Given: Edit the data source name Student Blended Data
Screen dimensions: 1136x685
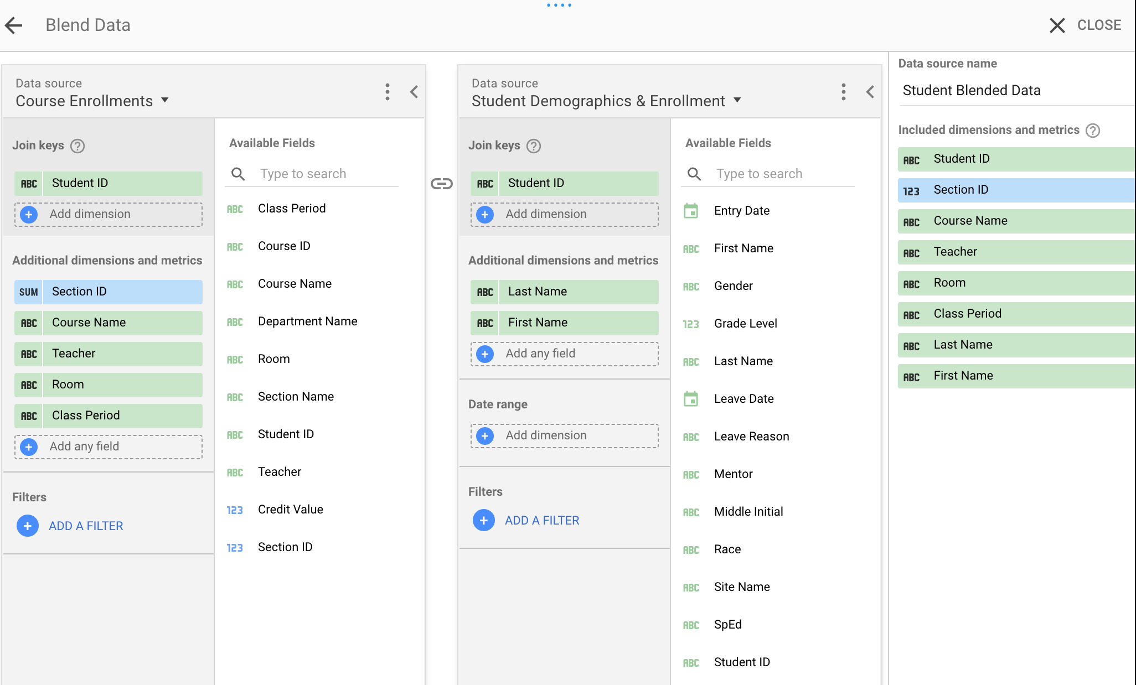Looking at the screenshot, I should 1016,91.
